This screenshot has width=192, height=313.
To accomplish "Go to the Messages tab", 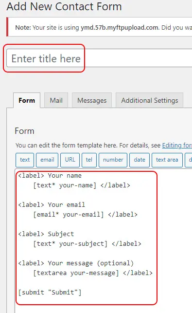I will click(x=92, y=100).
